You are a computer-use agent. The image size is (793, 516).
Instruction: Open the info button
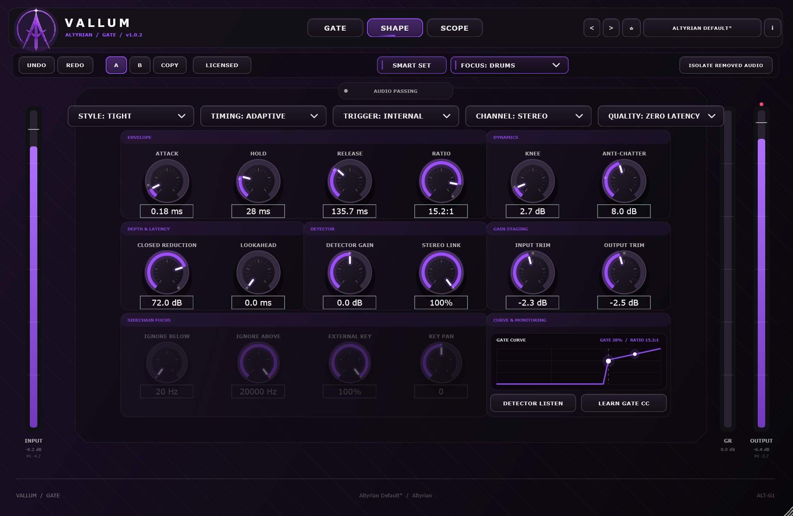[x=772, y=28]
